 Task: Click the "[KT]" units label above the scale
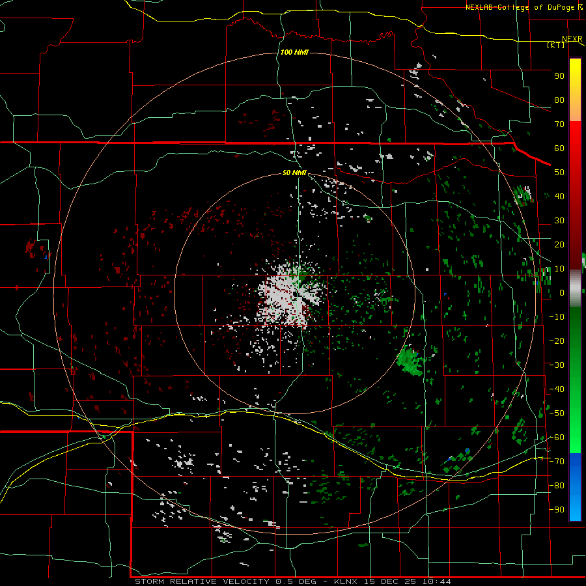(x=555, y=45)
